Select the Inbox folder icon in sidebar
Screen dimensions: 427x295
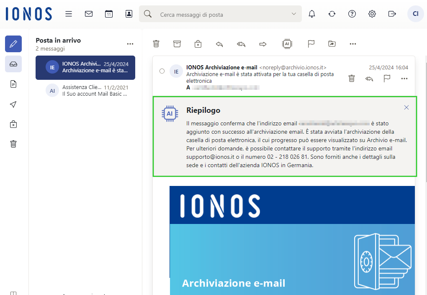point(13,64)
